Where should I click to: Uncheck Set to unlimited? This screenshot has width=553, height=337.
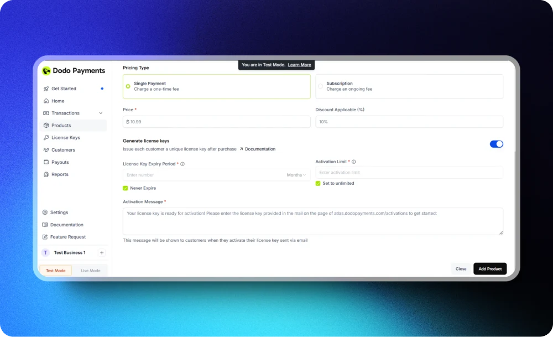coord(318,183)
